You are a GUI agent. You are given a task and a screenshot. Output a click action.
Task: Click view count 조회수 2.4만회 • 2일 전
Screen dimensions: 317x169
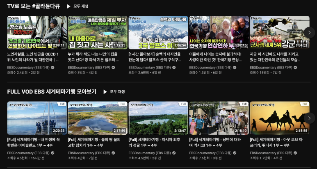point(23,73)
